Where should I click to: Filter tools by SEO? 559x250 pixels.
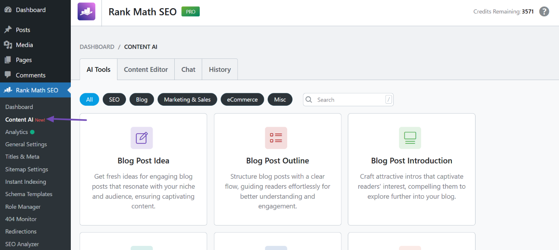pyautogui.click(x=114, y=100)
